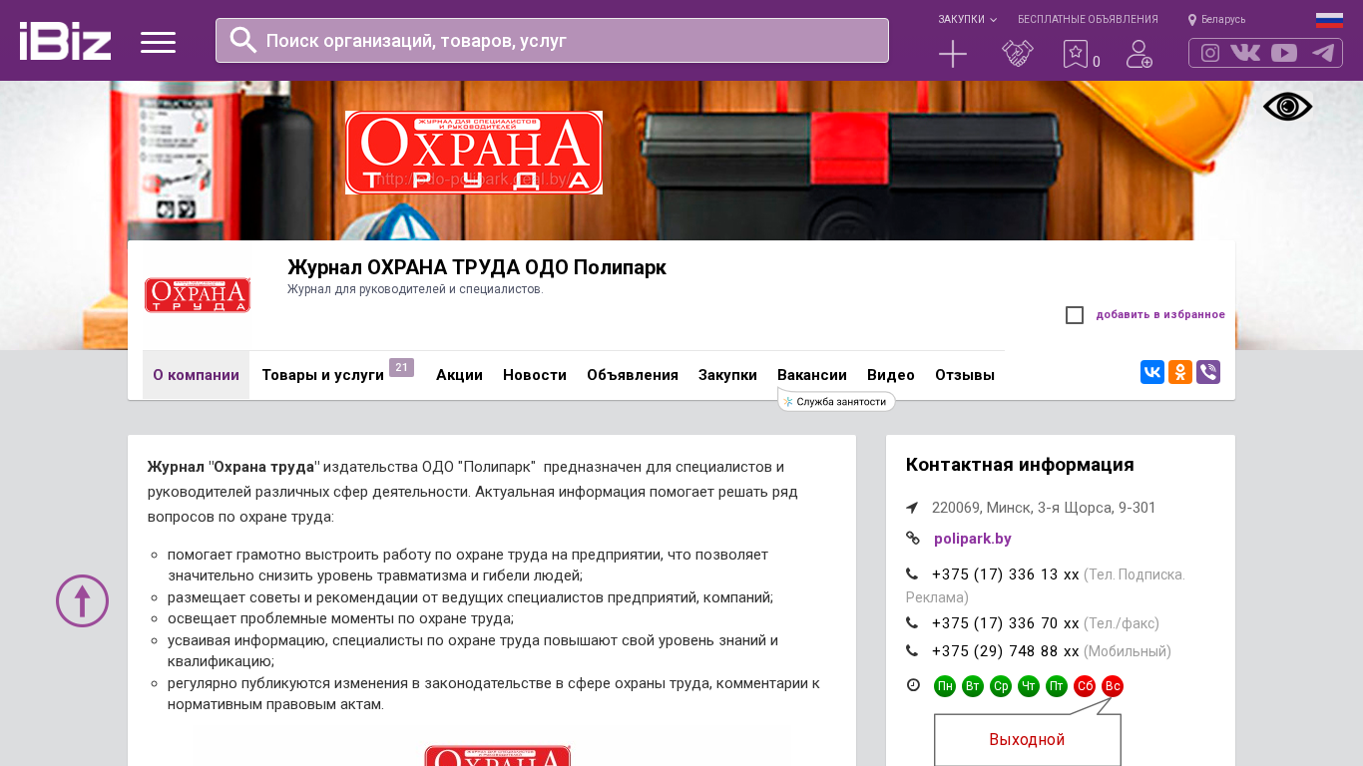Open the Telegram channel icon
This screenshot has width=1363, height=766.
coord(1323,53)
